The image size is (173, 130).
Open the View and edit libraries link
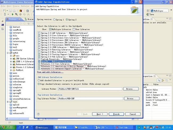point(50,72)
